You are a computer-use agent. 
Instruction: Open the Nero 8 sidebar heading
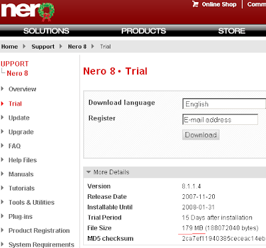(17, 73)
